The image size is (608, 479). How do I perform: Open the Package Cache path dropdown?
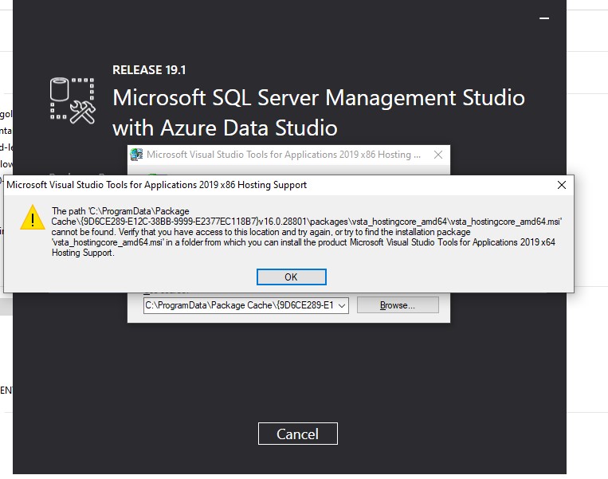342,305
